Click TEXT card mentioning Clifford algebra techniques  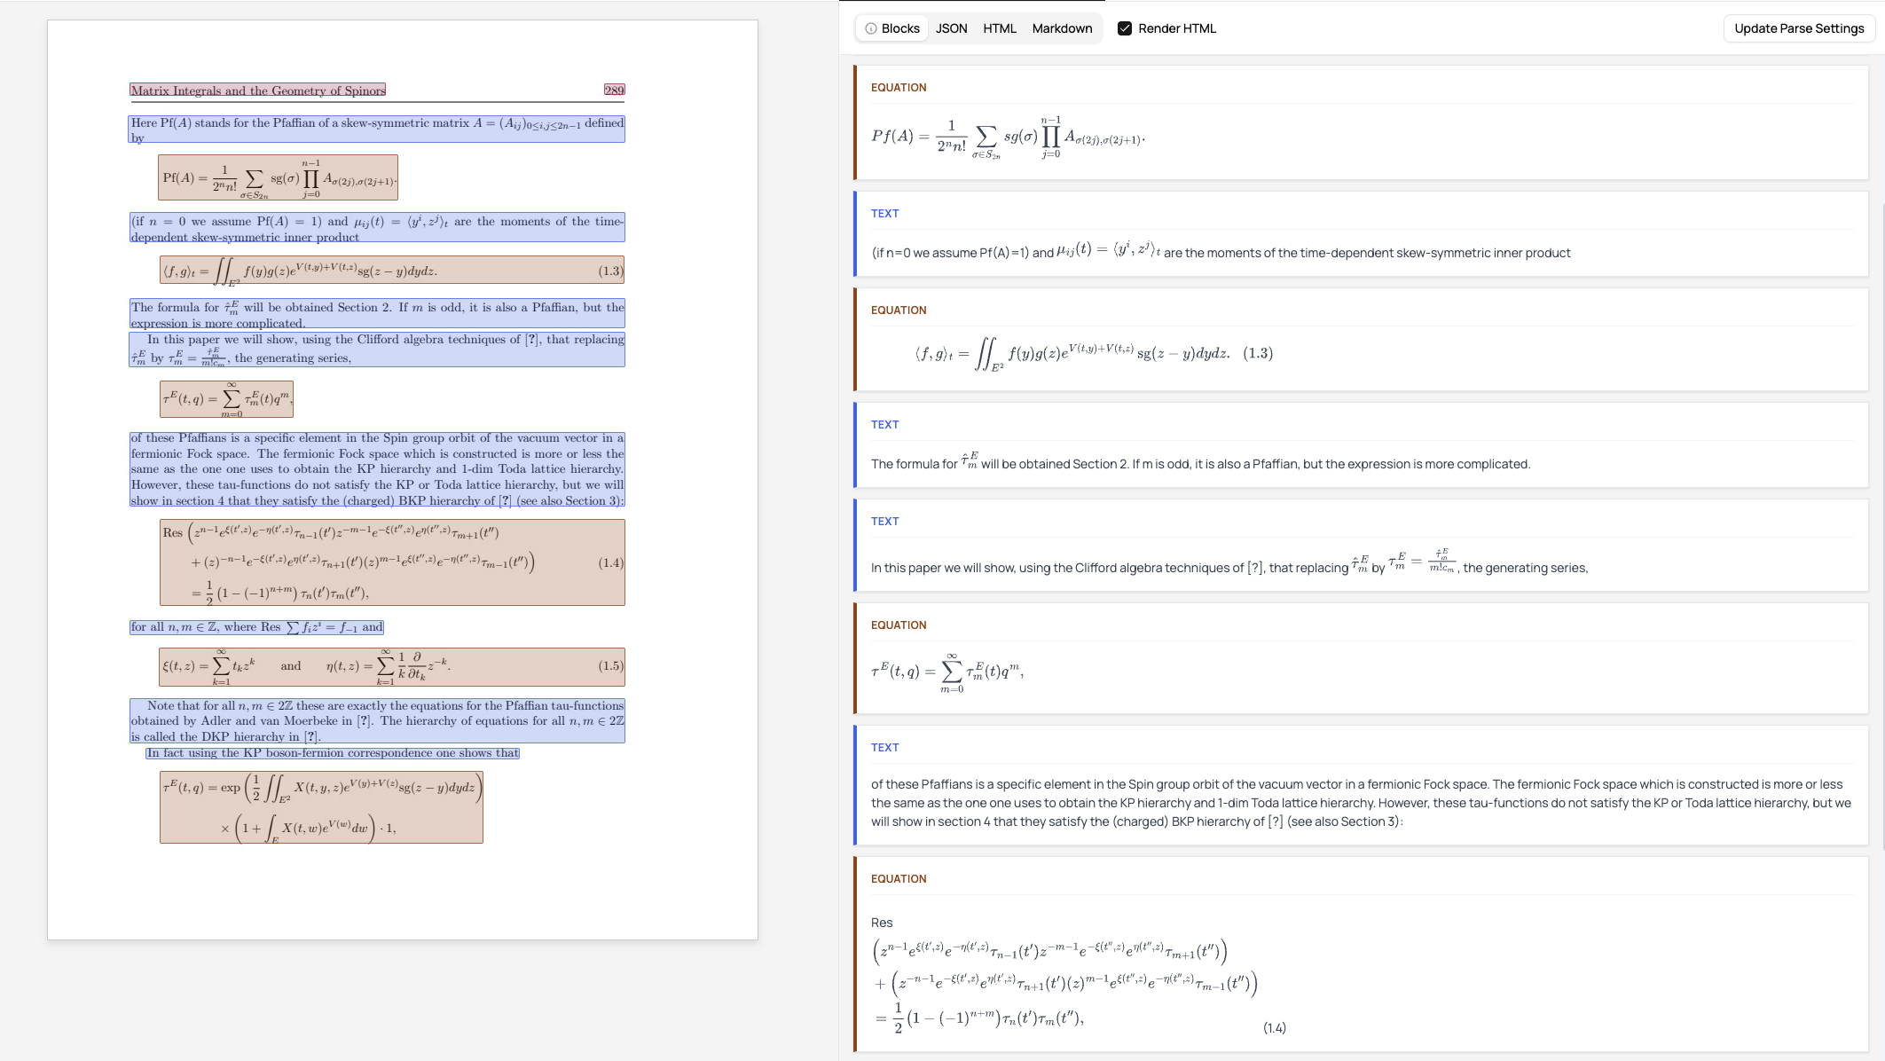point(1361,546)
